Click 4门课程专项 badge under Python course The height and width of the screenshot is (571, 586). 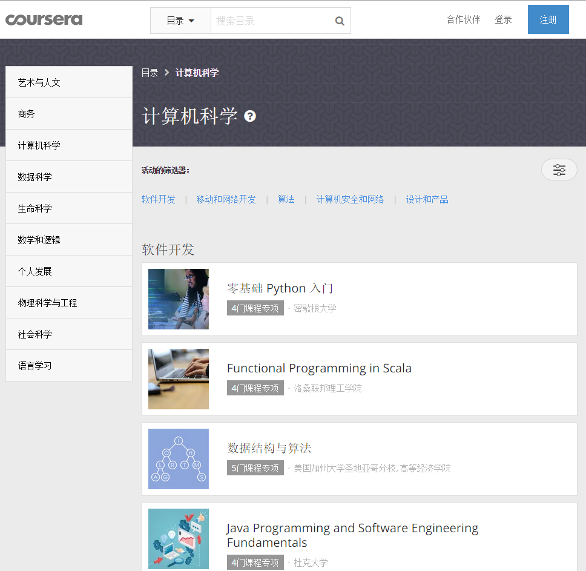255,308
